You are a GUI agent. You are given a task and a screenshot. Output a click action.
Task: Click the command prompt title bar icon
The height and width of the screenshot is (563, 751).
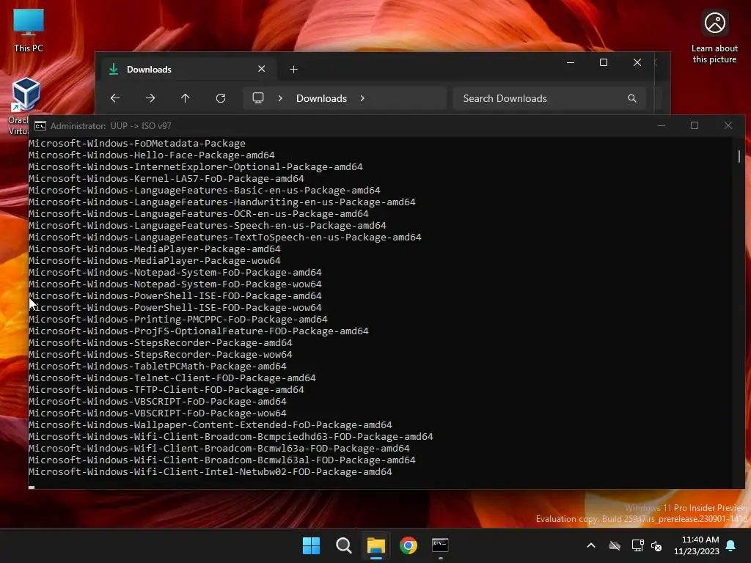click(x=40, y=126)
